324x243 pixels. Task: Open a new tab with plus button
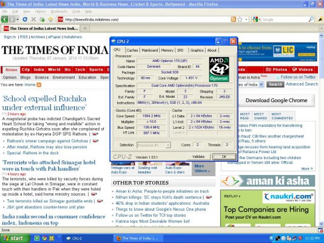point(85,29)
